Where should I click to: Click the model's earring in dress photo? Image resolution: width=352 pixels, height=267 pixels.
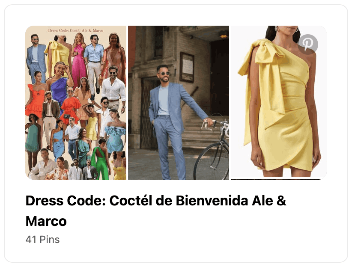click(x=277, y=28)
